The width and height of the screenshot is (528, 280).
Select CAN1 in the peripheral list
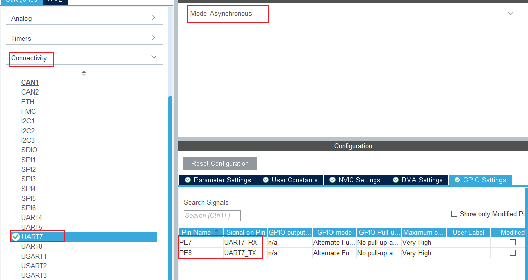[x=30, y=82]
